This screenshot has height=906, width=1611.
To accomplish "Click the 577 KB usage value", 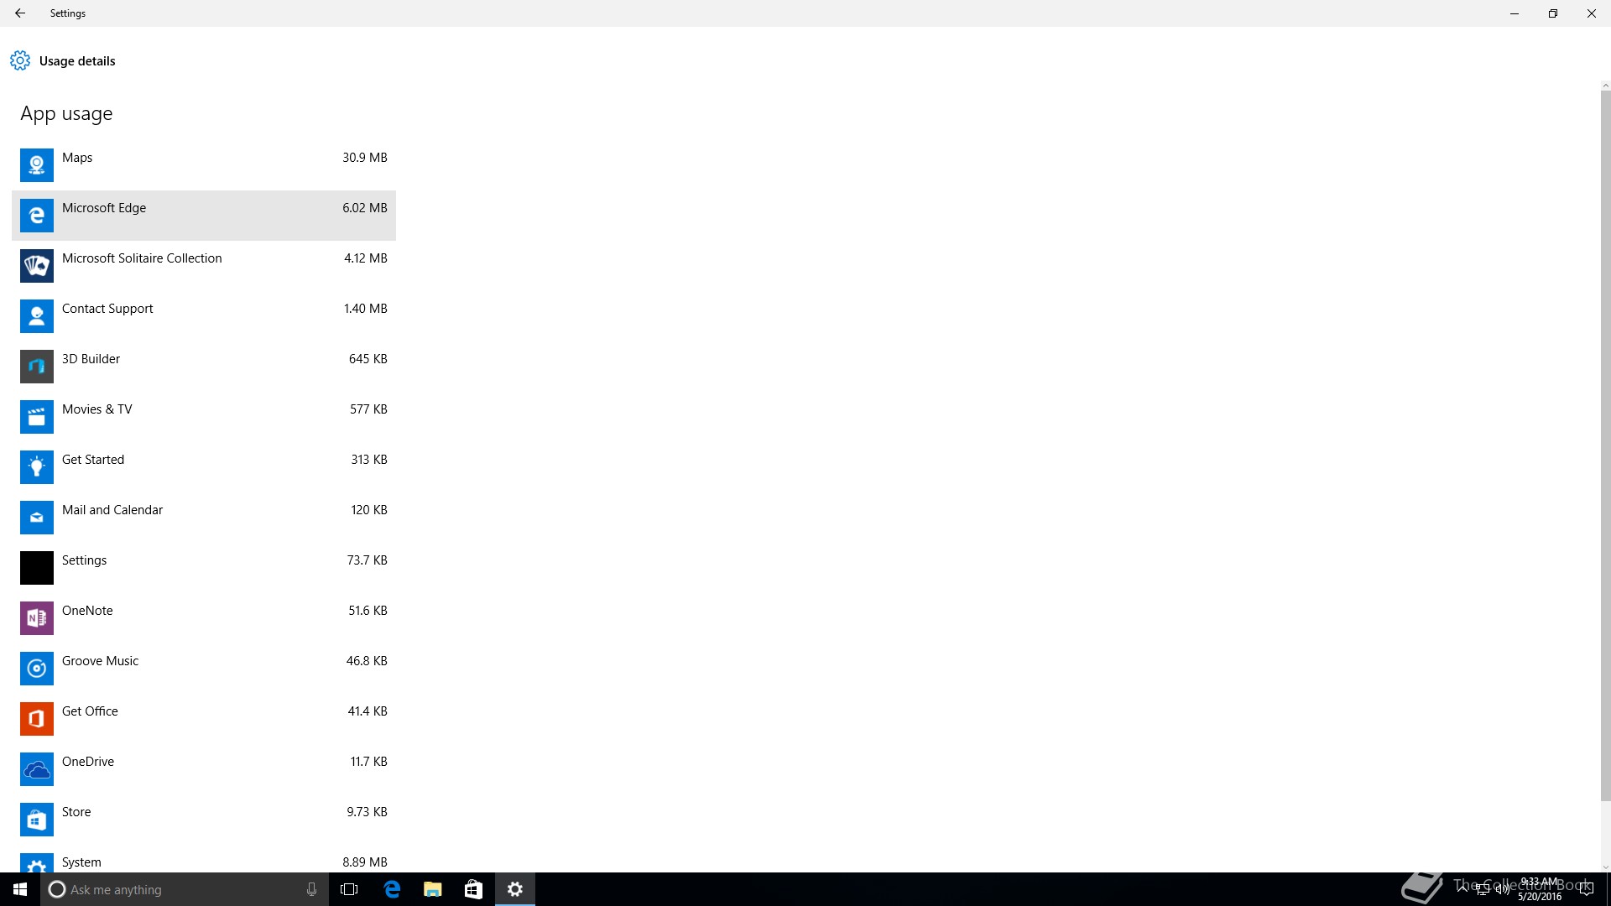I will [x=368, y=409].
